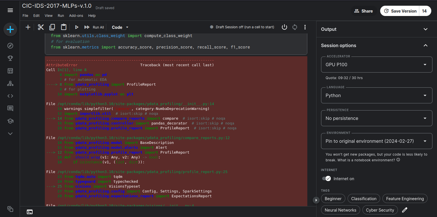The height and width of the screenshot is (217, 437).
Task: Click the copy cell icon
Action: click(52, 27)
